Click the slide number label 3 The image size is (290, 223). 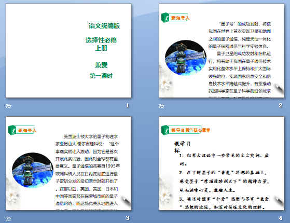128,218
